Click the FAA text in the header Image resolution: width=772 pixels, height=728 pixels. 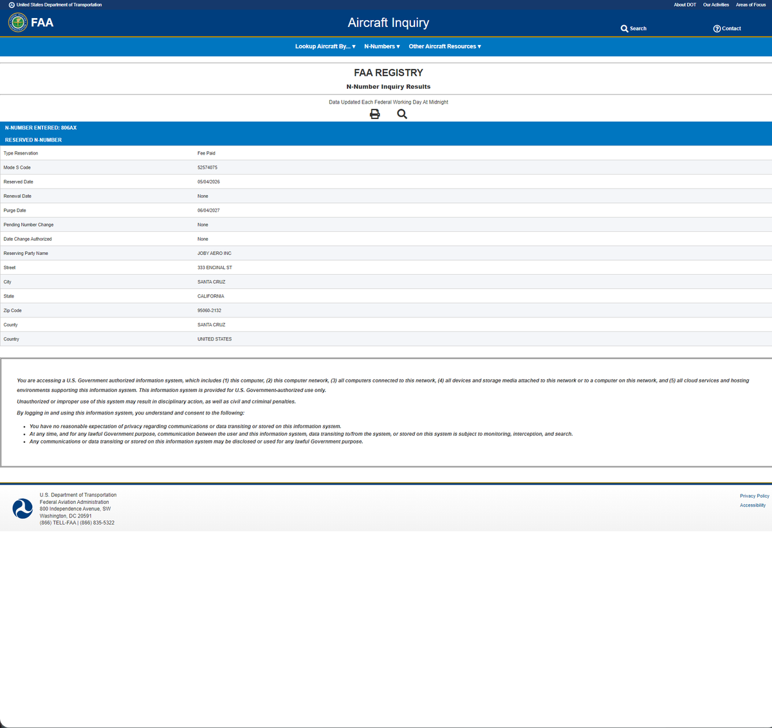[42, 23]
